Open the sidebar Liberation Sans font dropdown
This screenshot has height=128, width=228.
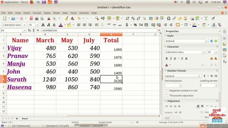click(x=203, y=52)
